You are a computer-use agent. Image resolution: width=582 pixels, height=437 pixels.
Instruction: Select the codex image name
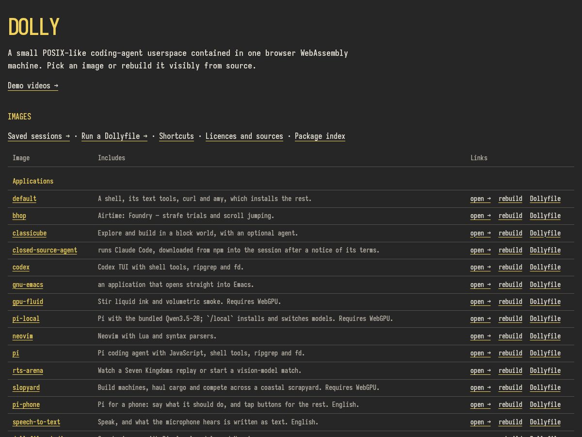pyautogui.click(x=21, y=267)
